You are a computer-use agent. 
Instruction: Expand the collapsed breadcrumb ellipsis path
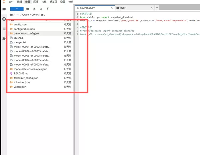(x=18, y=15)
